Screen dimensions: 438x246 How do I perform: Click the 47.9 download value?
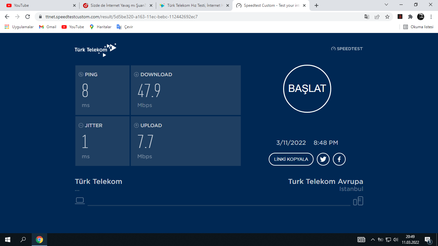pos(149,91)
